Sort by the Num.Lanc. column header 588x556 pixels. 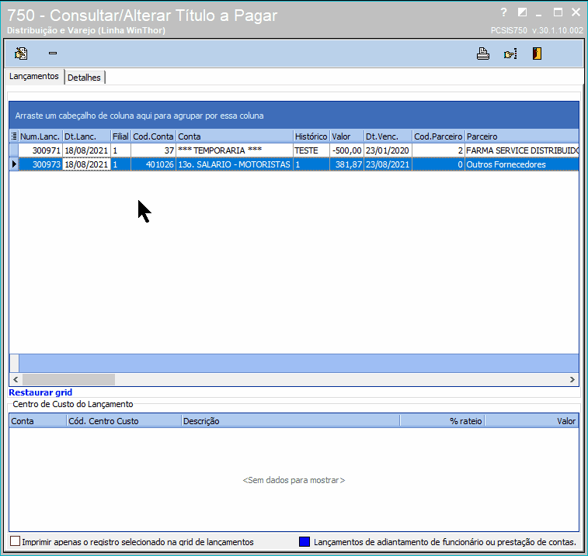40,136
